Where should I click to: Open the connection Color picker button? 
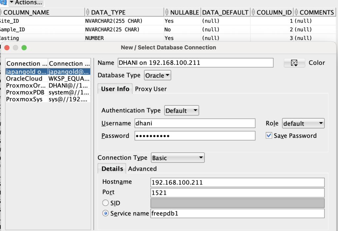[x=294, y=63]
